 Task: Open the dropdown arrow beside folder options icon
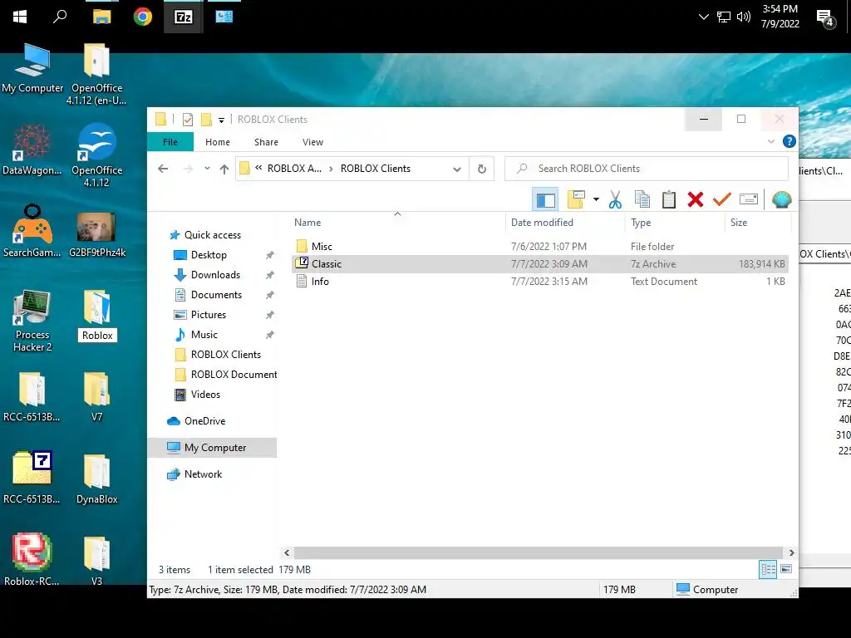596,199
